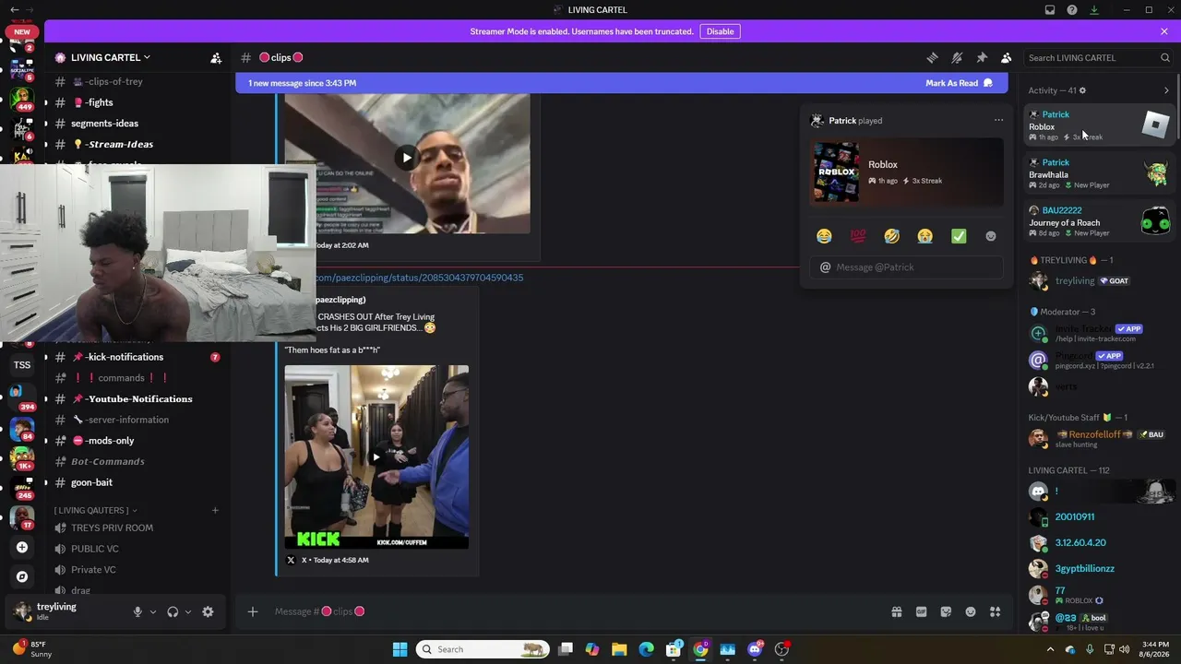The width and height of the screenshot is (1181, 664).
Task: Open the Threads icon in channel header
Action: [x=932, y=57]
